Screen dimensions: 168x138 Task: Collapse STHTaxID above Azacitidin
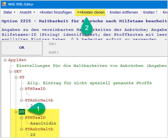coord(22,118)
